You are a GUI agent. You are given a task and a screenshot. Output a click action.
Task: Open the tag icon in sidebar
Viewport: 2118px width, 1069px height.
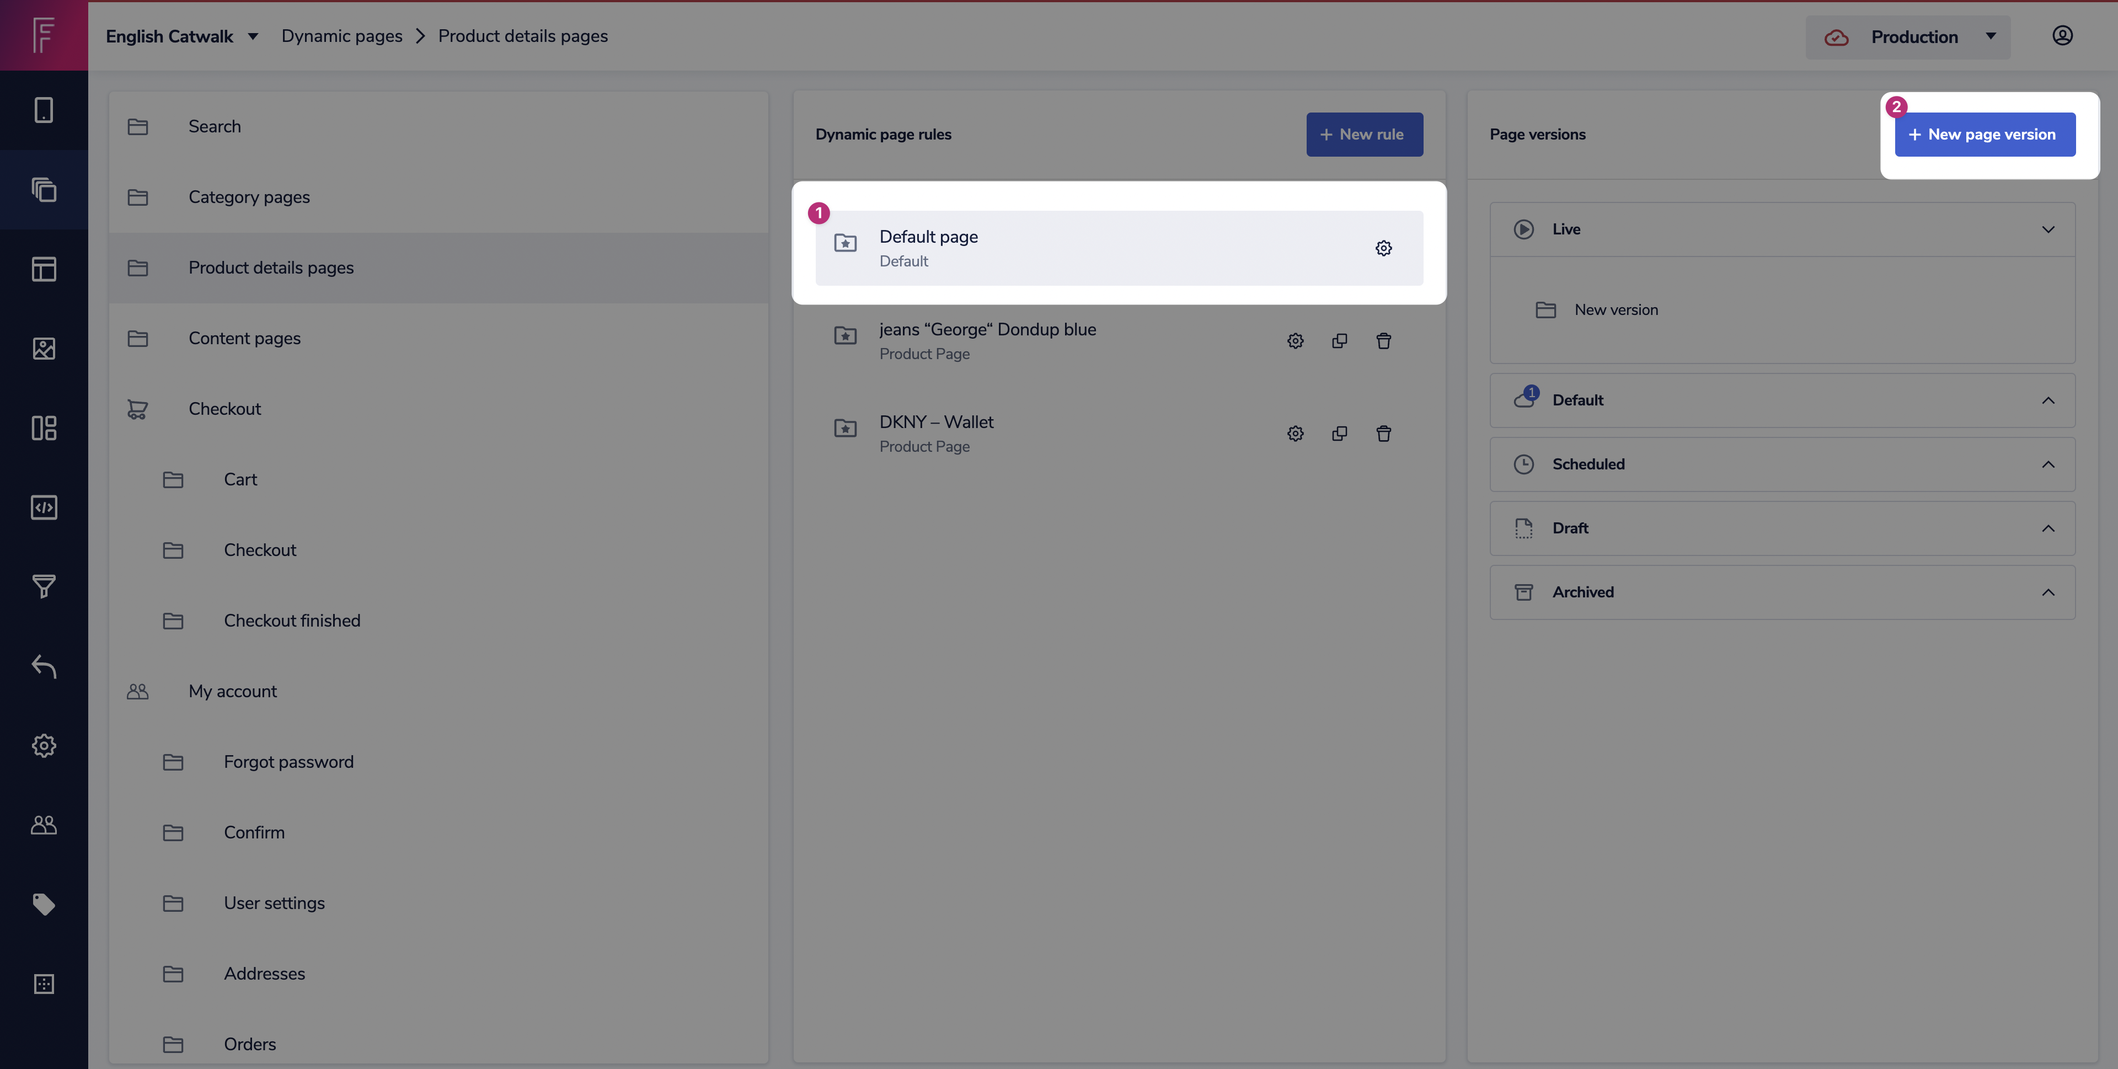tap(44, 905)
